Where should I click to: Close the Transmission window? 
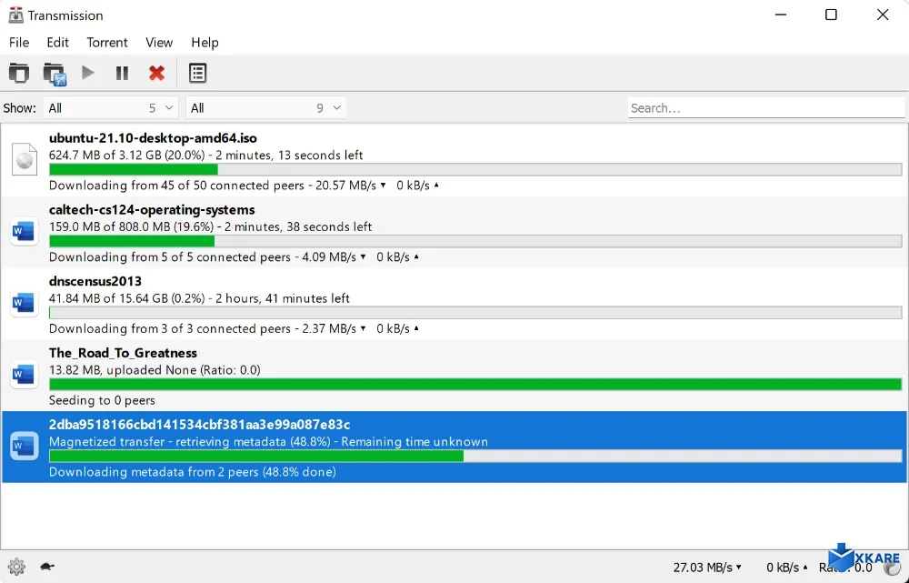click(883, 15)
